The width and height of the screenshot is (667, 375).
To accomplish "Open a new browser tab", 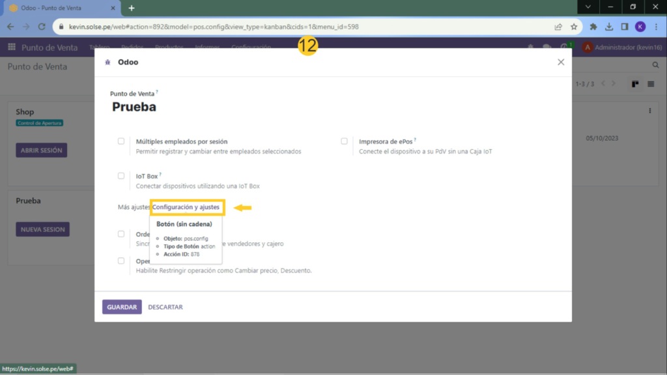I will click(x=131, y=8).
